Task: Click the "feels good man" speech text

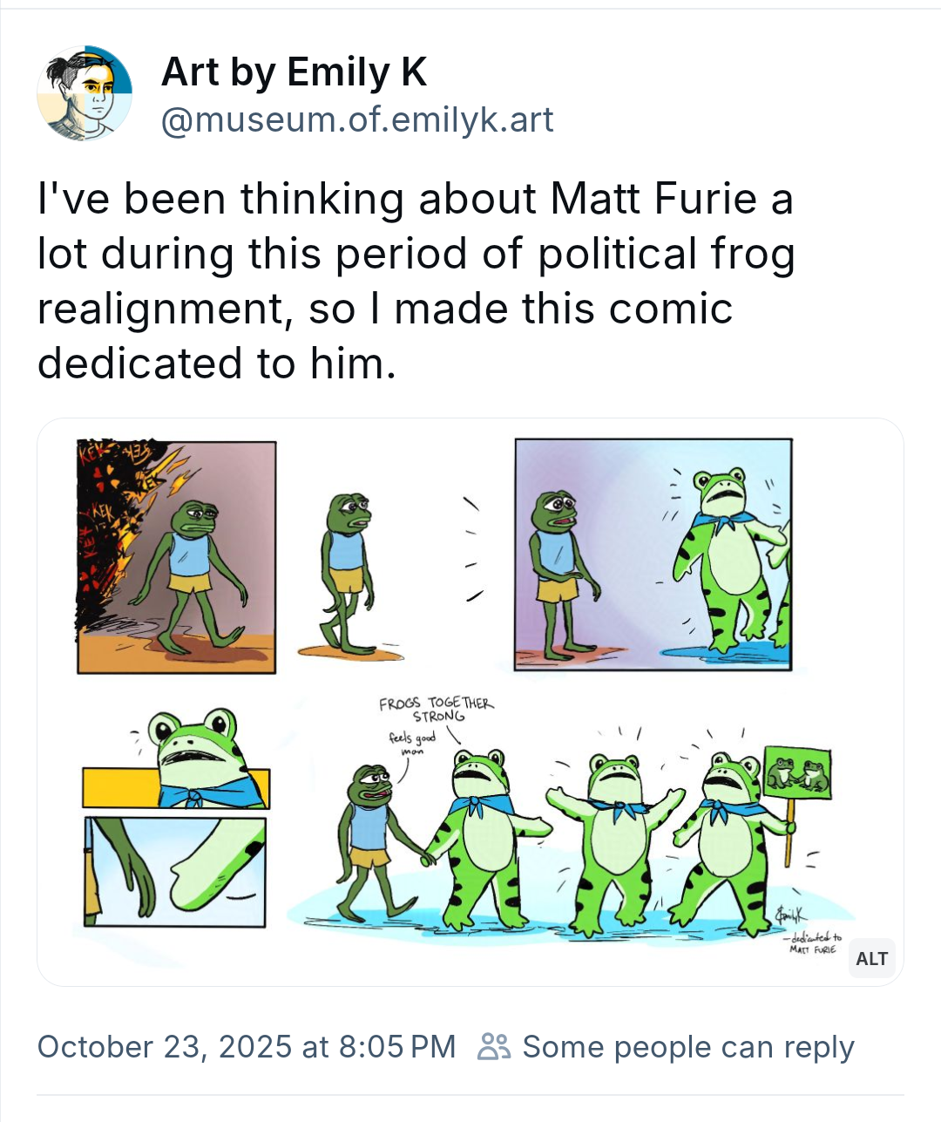Action: 411,743
